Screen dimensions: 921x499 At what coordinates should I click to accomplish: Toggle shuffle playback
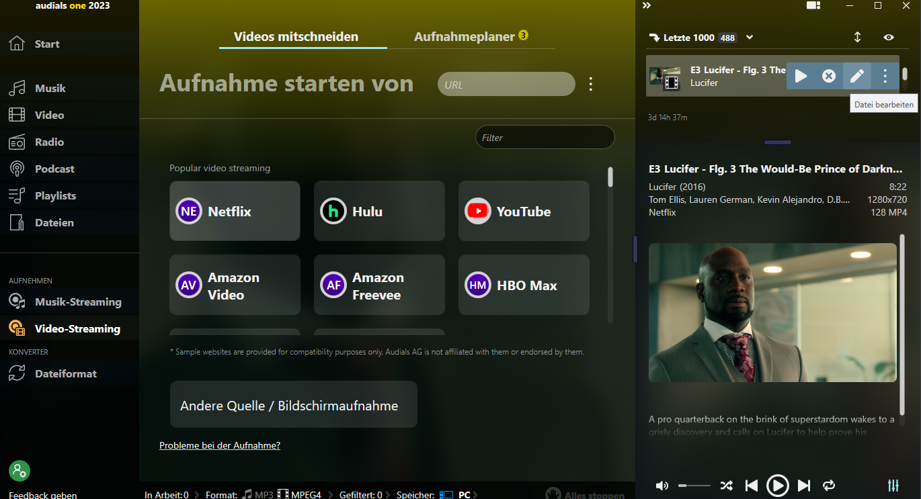coord(727,485)
